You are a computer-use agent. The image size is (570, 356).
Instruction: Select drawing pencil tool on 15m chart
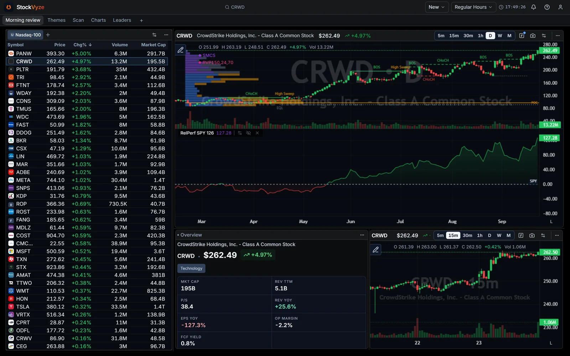click(x=375, y=250)
